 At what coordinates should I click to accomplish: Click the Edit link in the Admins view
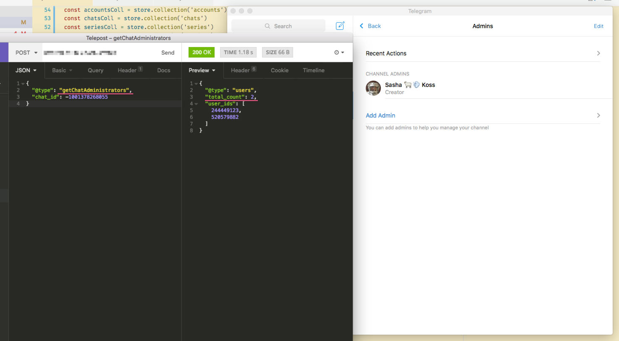[x=598, y=26]
